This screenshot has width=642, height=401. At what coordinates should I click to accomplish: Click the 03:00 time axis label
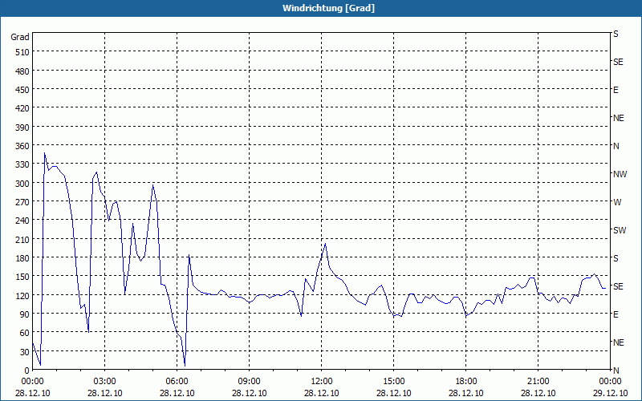point(105,382)
